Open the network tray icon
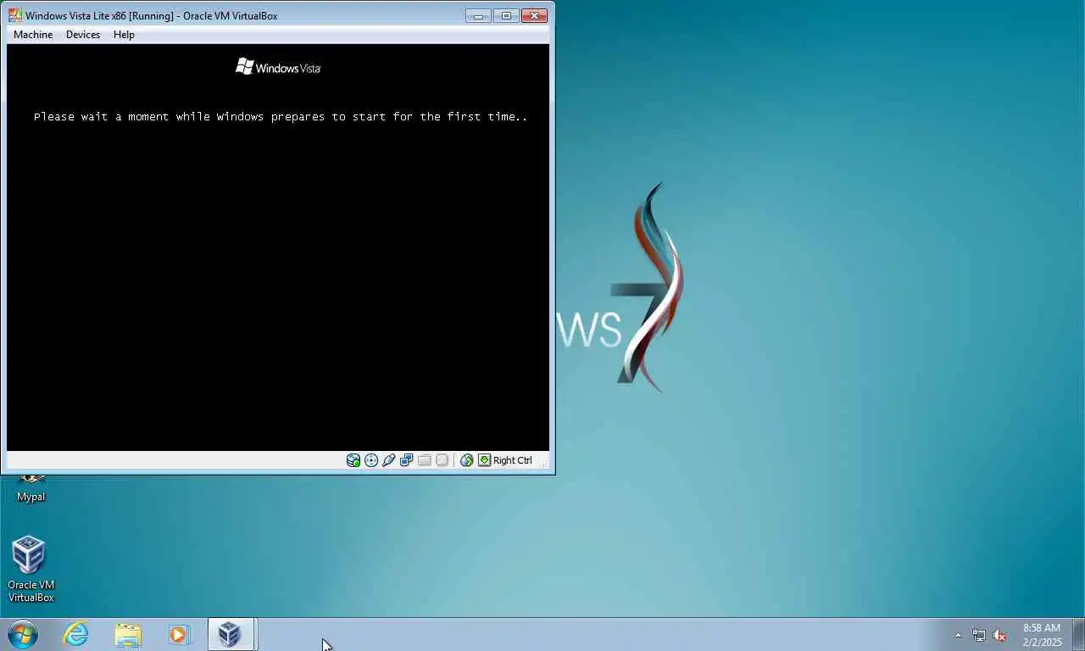This screenshot has height=651, width=1085. pyautogui.click(x=979, y=635)
